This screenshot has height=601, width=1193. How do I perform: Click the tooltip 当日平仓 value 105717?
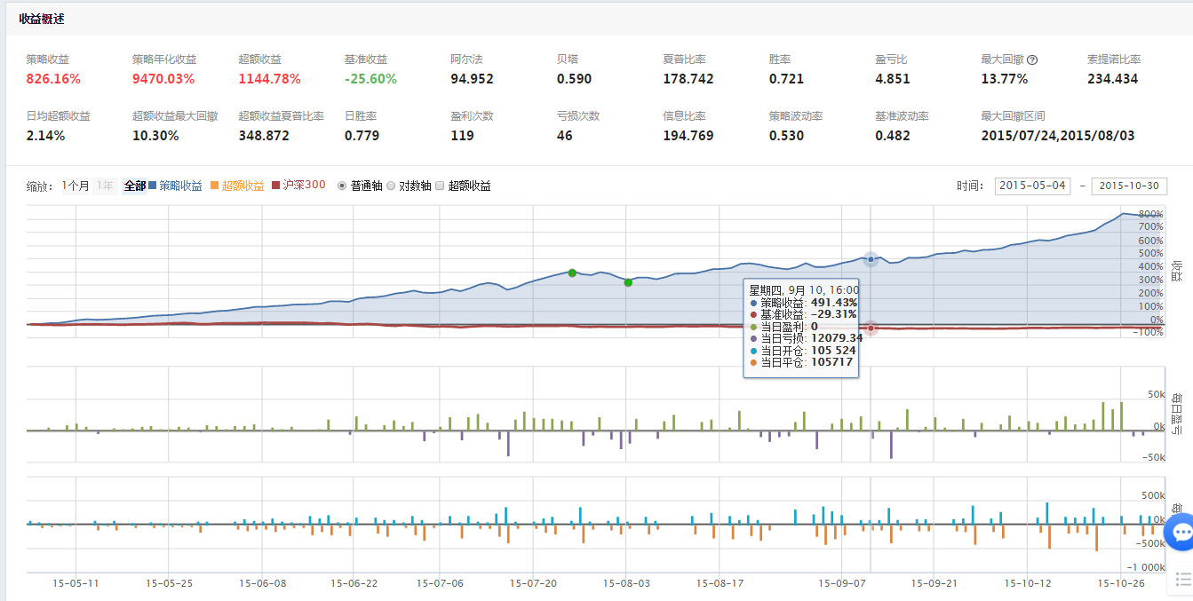[833, 362]
